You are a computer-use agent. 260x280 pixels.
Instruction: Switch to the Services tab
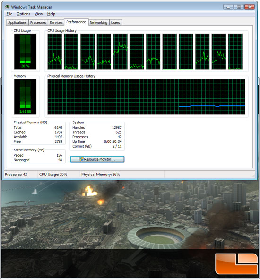[56, 23]
